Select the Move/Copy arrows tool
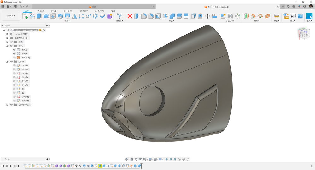The width and height of the screenshot is (315, 170). pos(207,16)
